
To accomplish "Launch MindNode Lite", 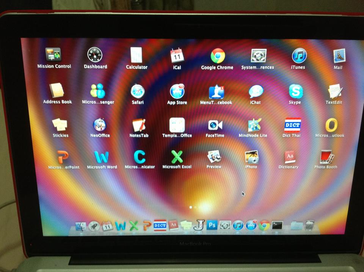I will pos(254,125).
